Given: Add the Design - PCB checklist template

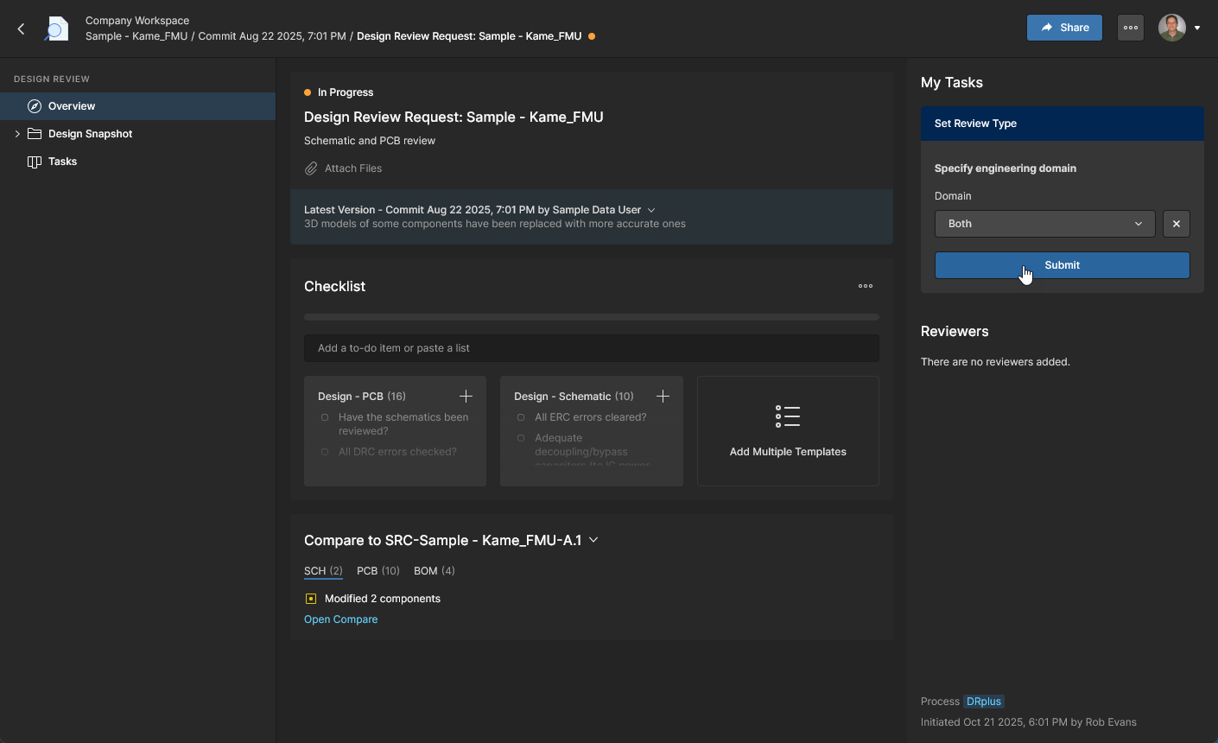Looking at the screenshot, I should pyautogui.click(x=466, y=397).
